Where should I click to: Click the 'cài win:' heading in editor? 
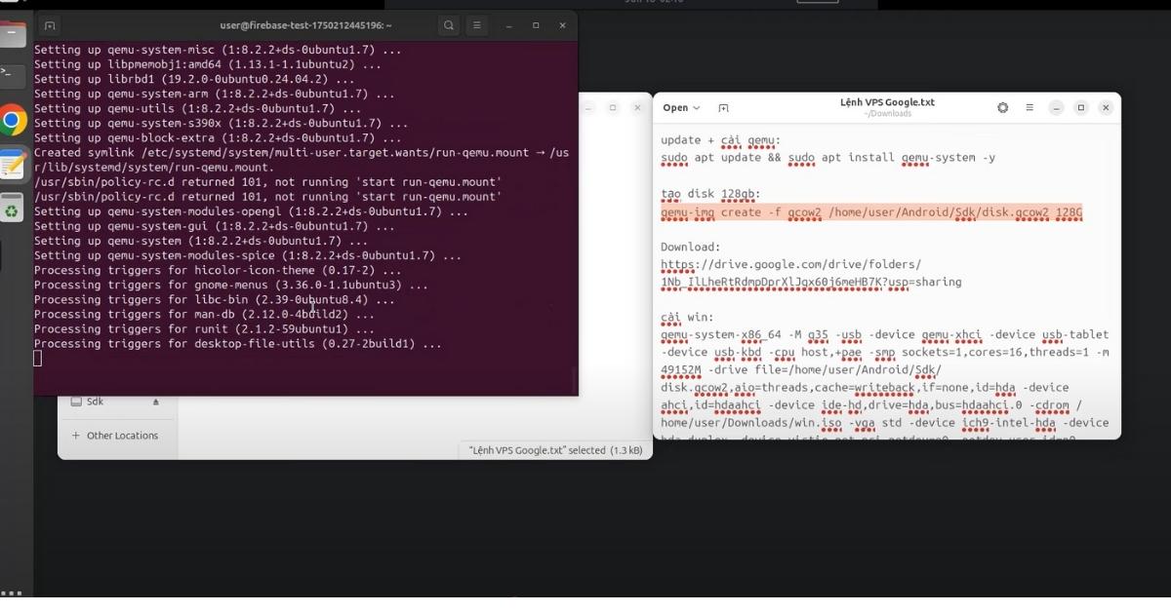point(687,318)
